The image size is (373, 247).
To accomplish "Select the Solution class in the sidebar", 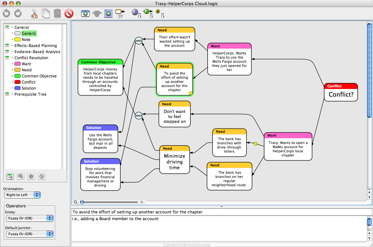I will point(29,88).
